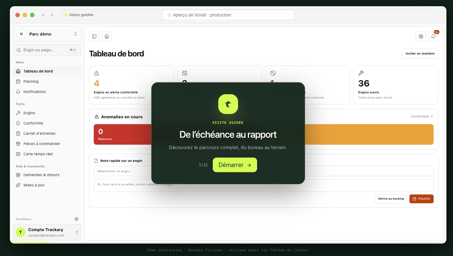Click the Notifications bell icon in sidebar
Screen dimensions: 453x256
18,92
